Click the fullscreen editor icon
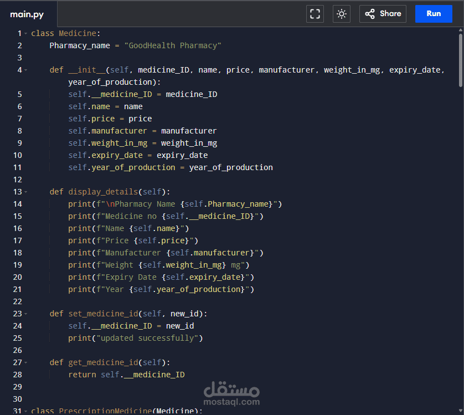The width and height of the screenshot is (464, 415). pyautogui.click(x=315, y=14)
